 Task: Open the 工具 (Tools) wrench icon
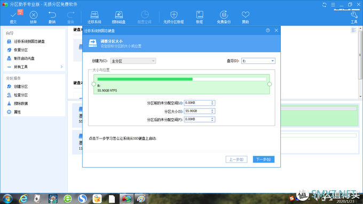(354, 15)
